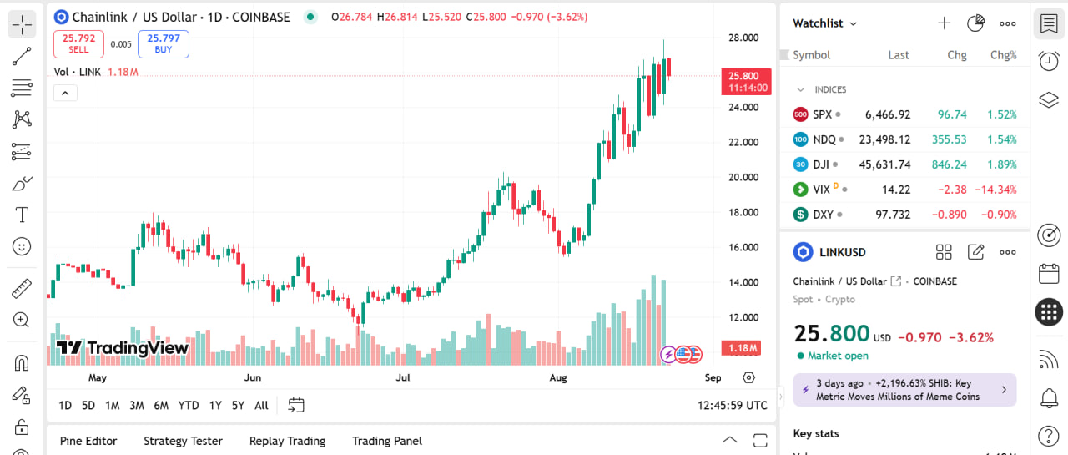This screenshot has width=1068, height=455.
Task: Switch to the Pine Editor tab
Action: point(88,441)
